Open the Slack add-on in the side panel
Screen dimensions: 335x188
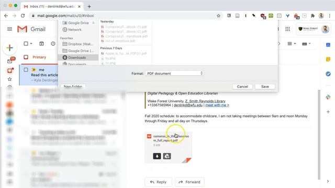coord(328,97)
